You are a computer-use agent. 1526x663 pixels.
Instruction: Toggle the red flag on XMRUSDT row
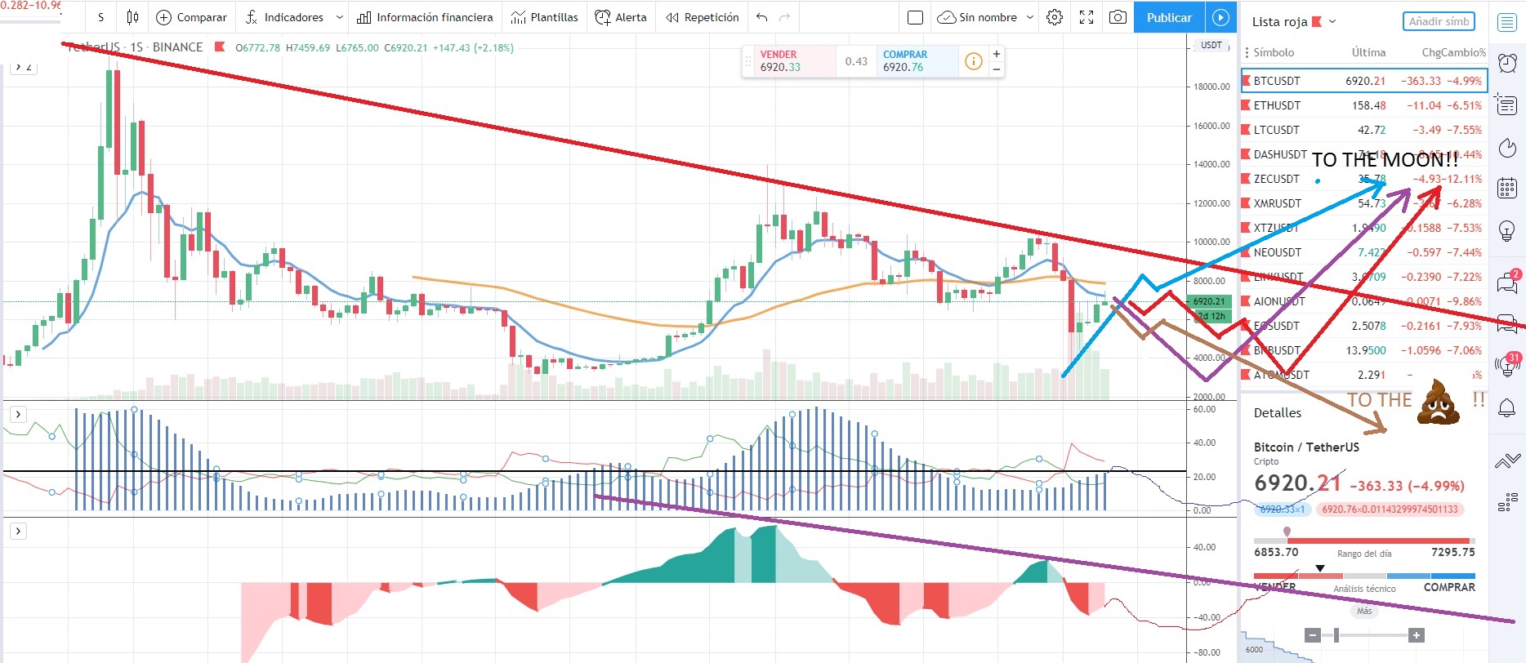click(1247, 203)
